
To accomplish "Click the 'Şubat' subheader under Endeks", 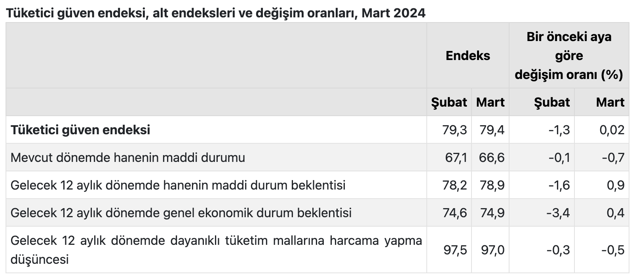I will pos(449,102).
